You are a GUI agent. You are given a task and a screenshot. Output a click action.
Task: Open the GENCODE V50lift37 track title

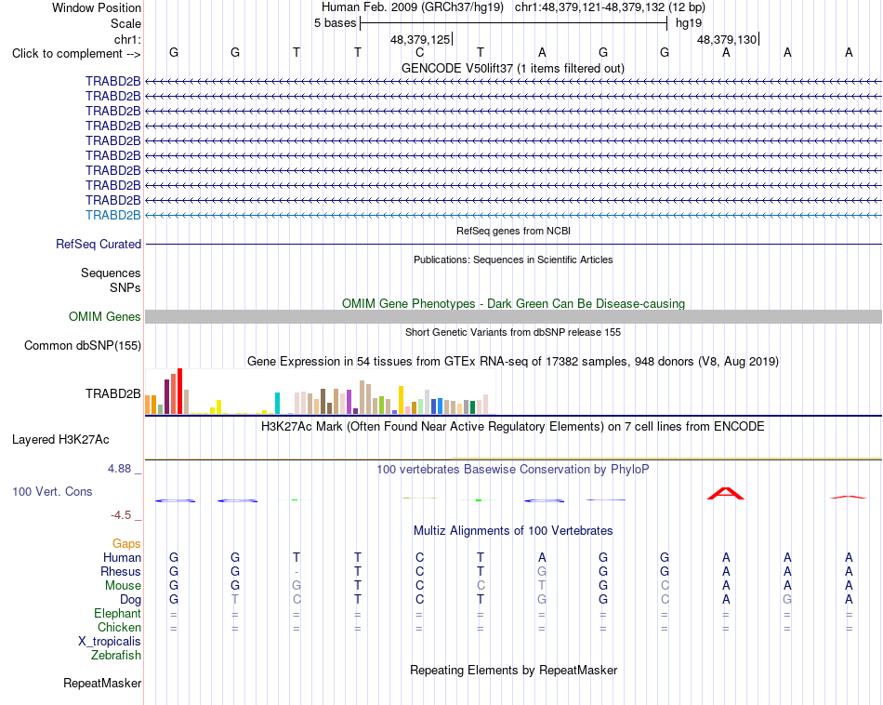tap(513, 68)
